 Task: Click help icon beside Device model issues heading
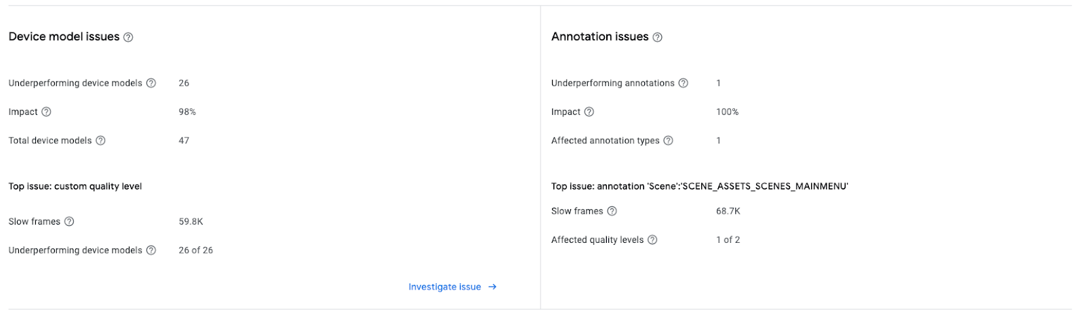pos(128,37)
